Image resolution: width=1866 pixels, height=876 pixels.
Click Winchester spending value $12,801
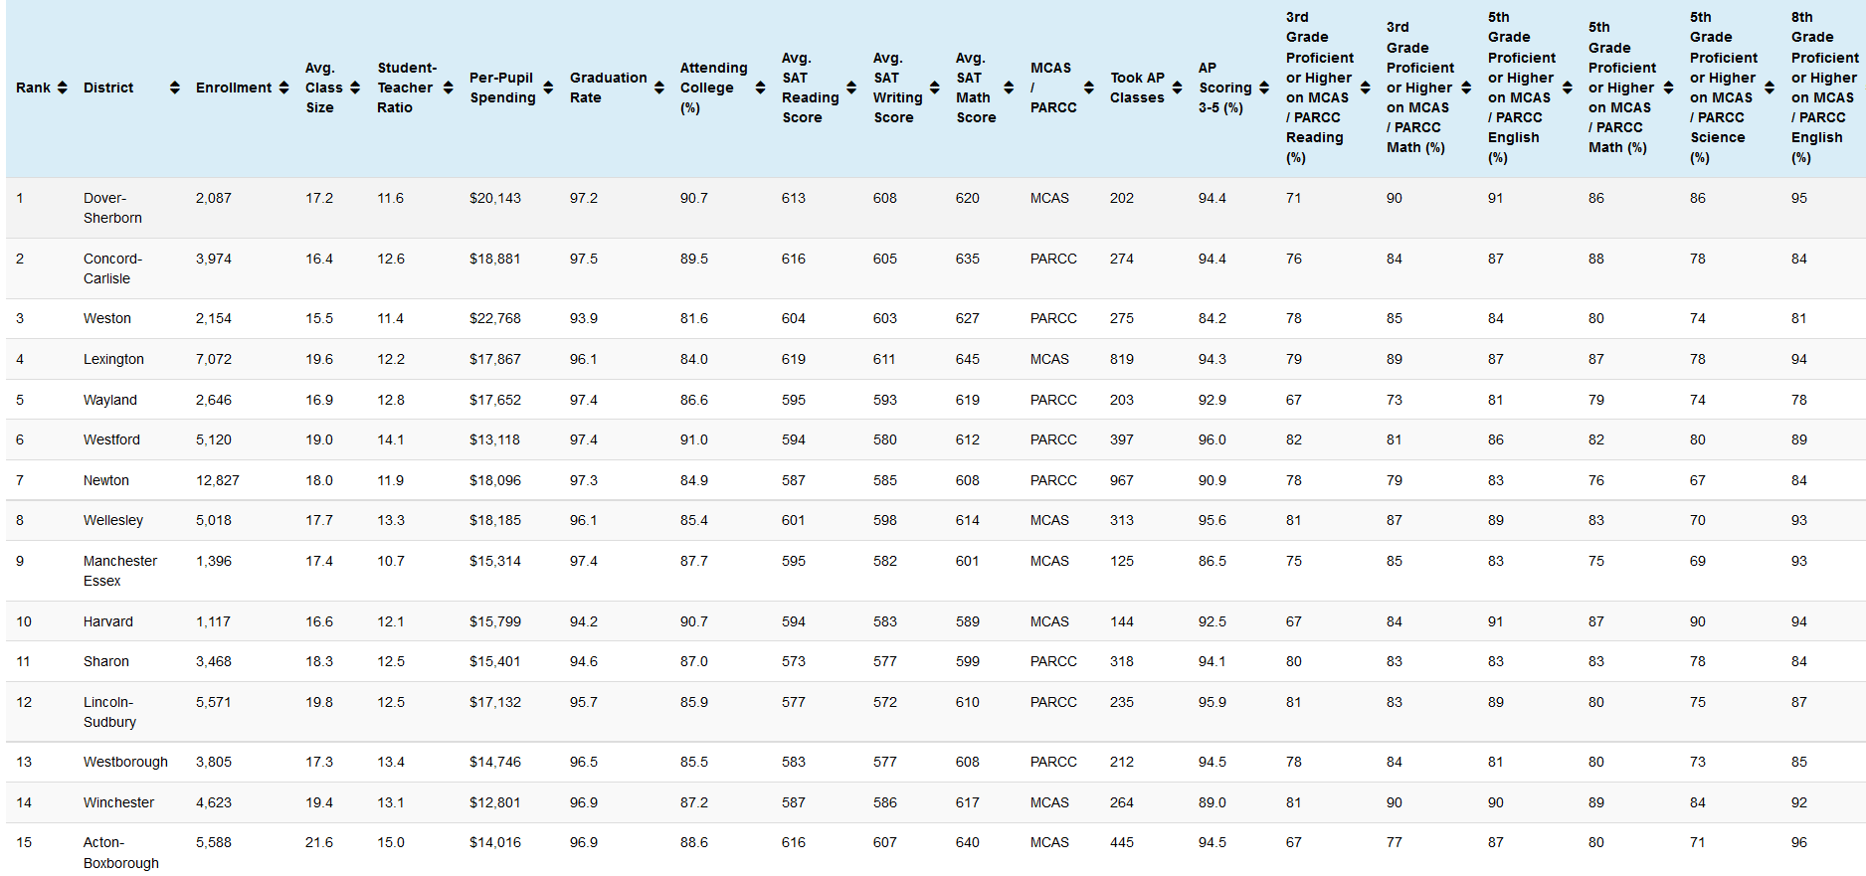tap(495, 802)
